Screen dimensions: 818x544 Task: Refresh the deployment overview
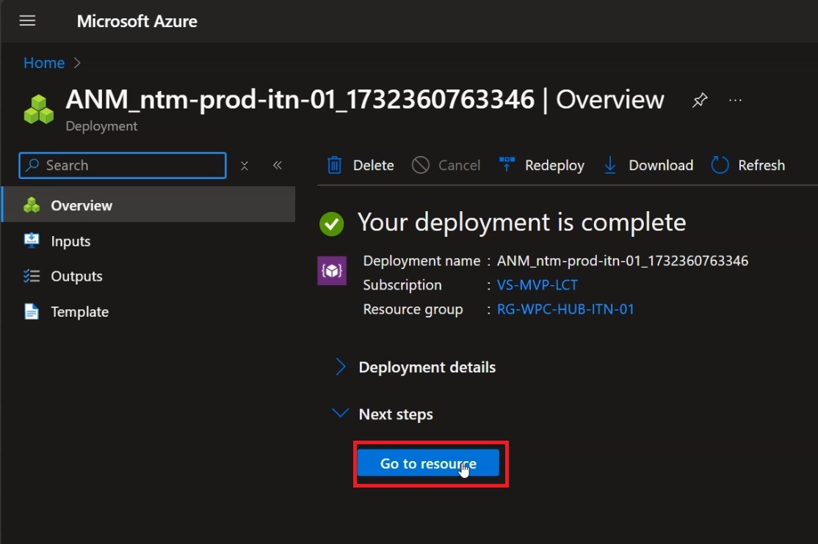coord(748,165)
